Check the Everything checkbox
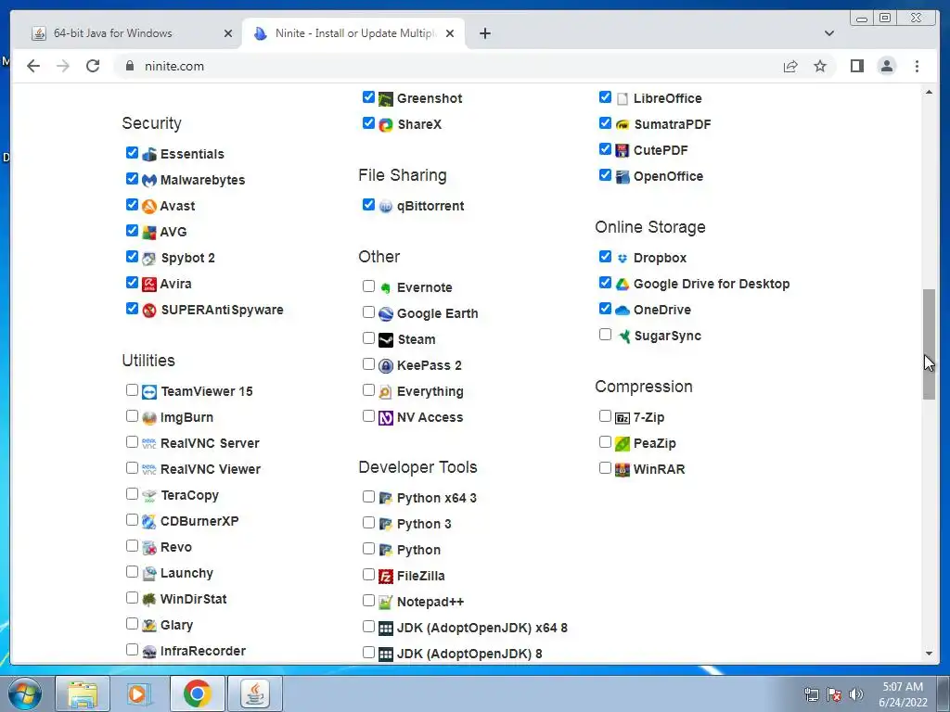 tap(368, 390)
